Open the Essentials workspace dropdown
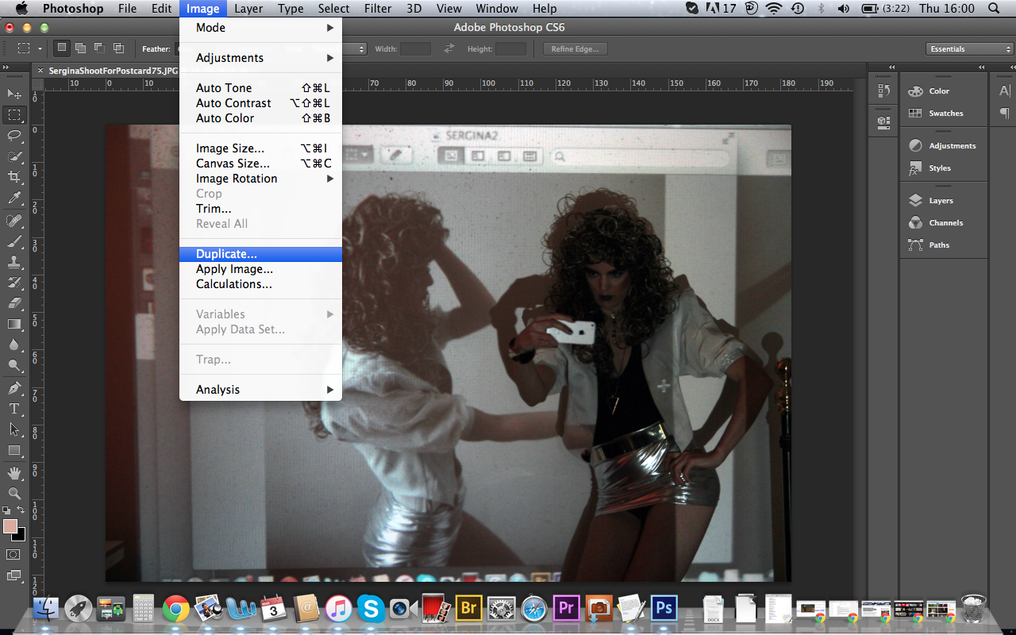This screenshot has width=1016, height=635. pos(969,49)
